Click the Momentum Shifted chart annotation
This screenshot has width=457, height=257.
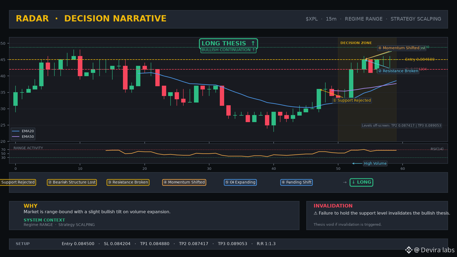click(x=399, y=48)
